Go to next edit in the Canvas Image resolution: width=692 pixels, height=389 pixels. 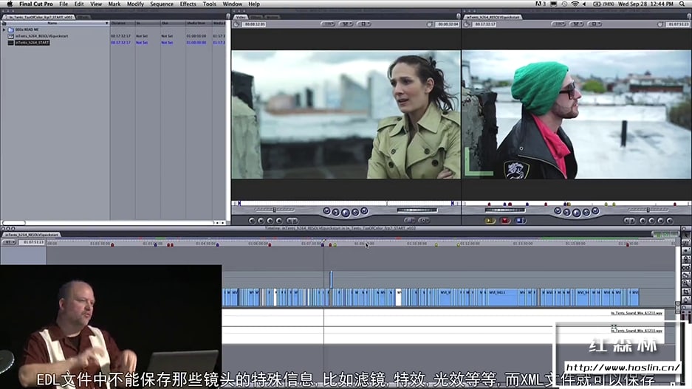click(595, 211)
